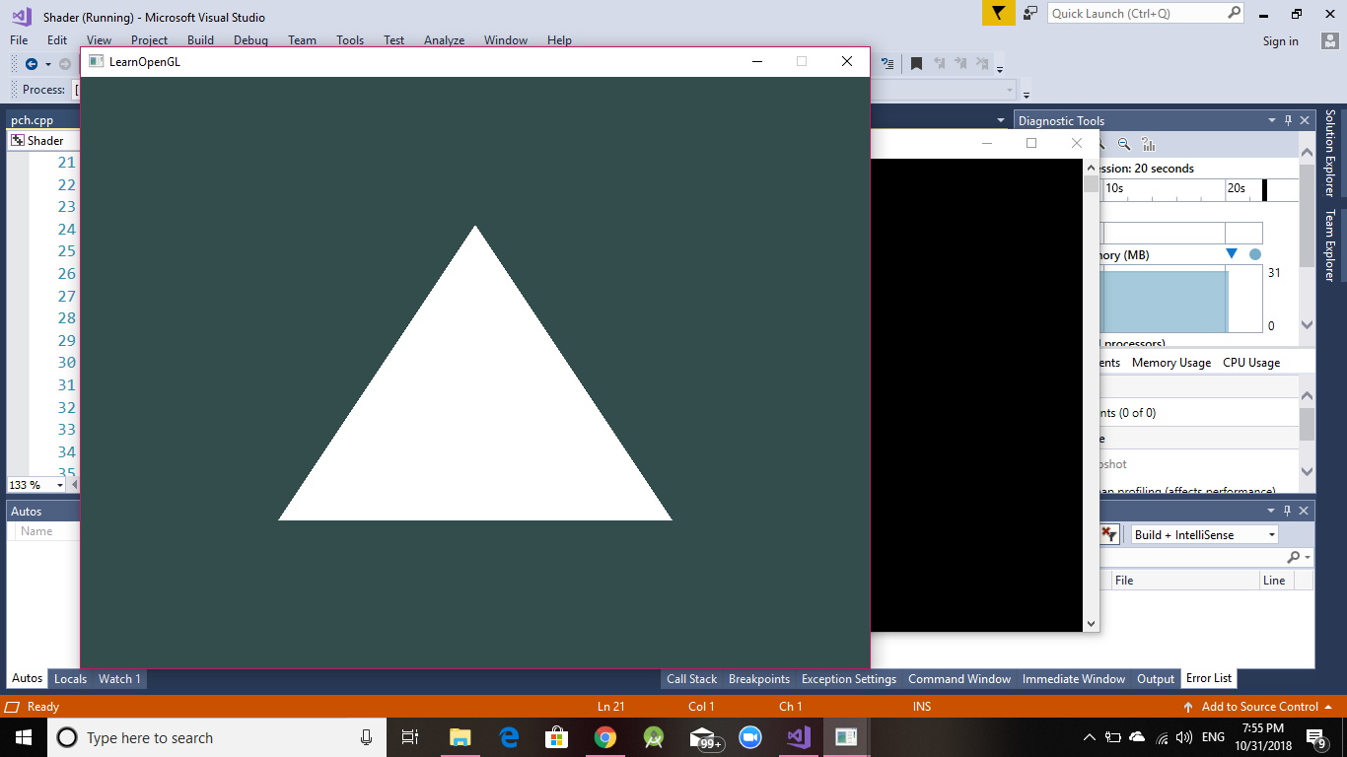Select the Memory Usage tab

click(x=1170, y=363)
